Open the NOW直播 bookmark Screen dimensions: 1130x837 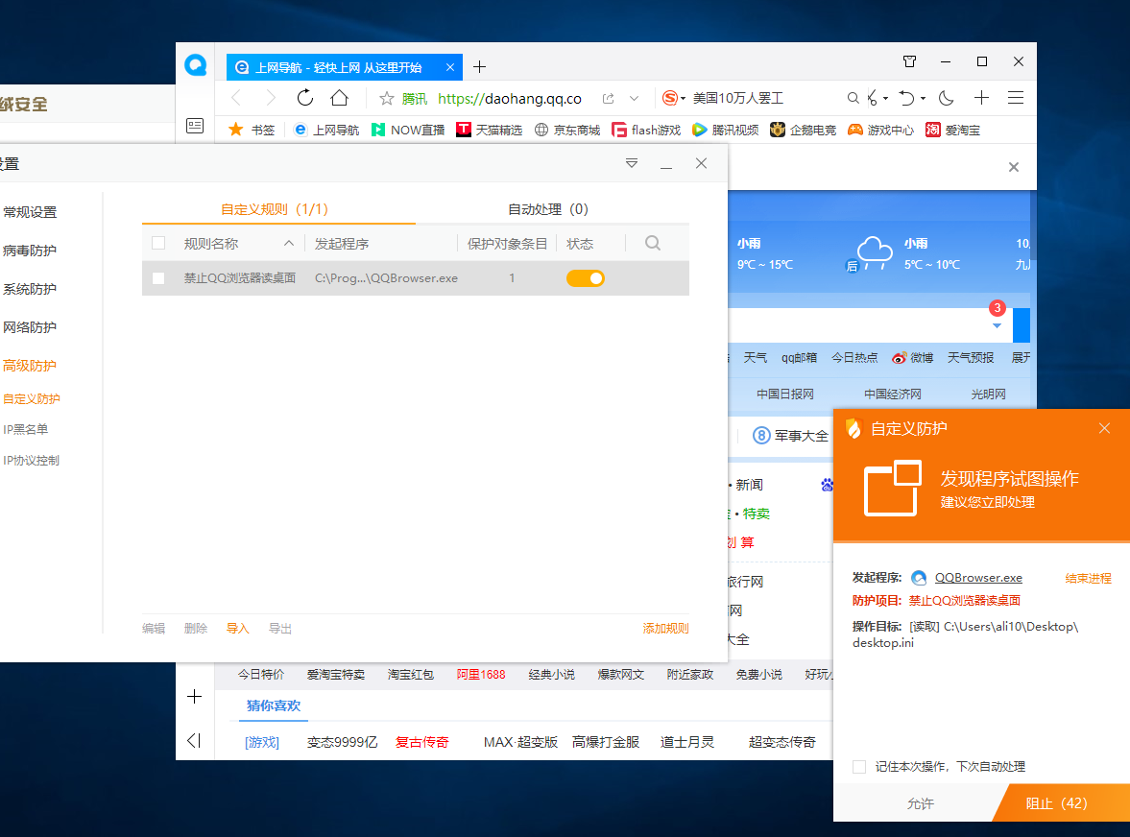[x=408, y=130]
